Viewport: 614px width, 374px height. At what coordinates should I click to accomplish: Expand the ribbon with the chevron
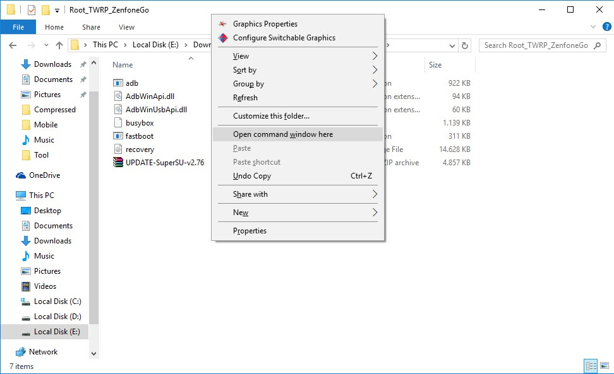[x=593, y=26]
